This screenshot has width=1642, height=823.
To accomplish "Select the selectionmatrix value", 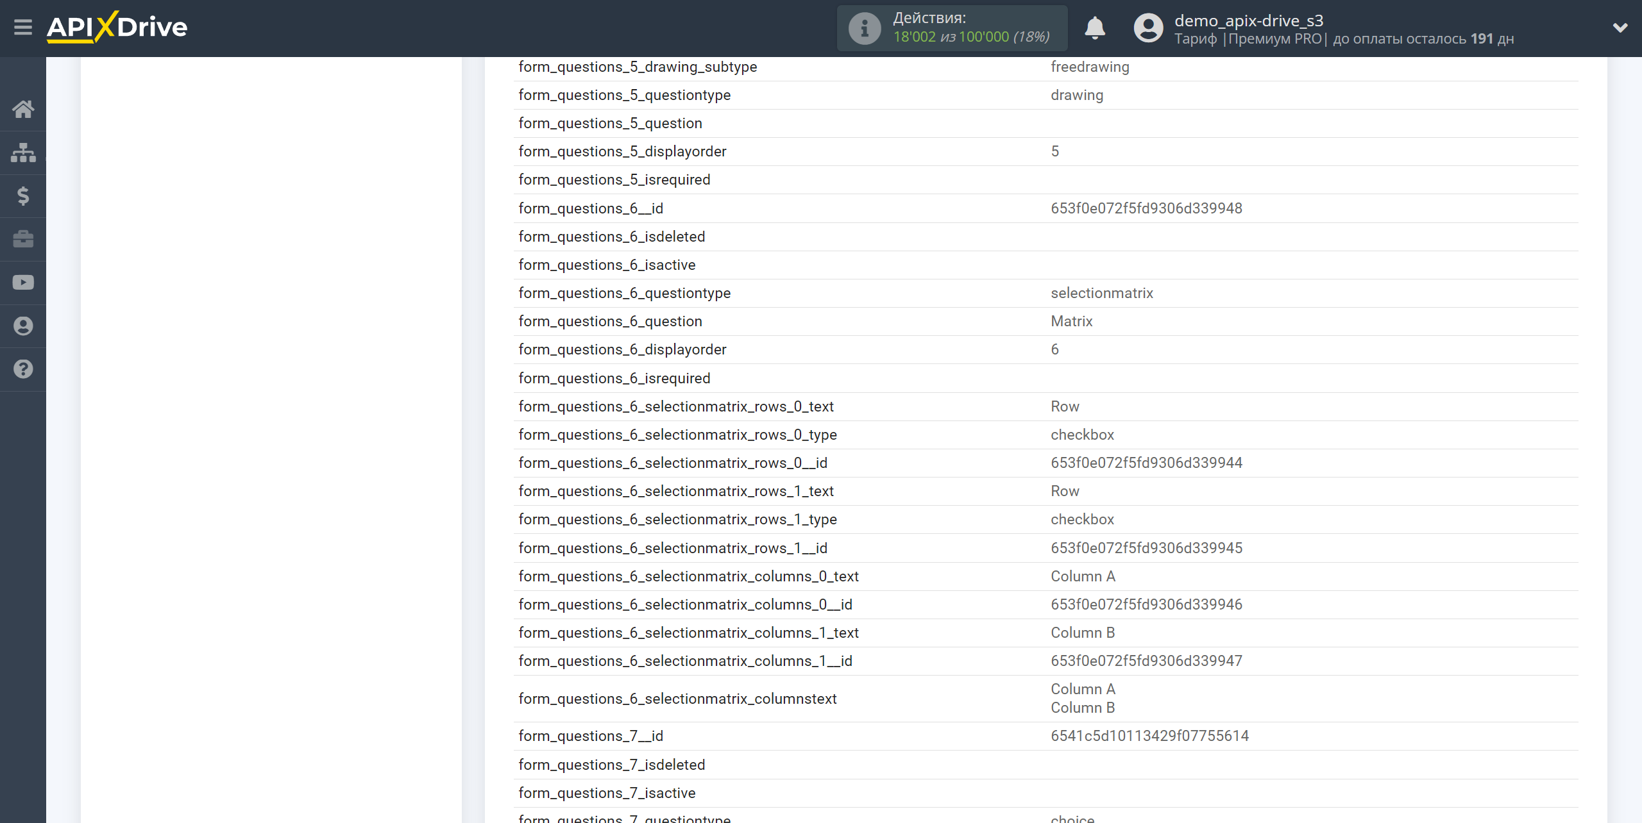I will 1102,293.
